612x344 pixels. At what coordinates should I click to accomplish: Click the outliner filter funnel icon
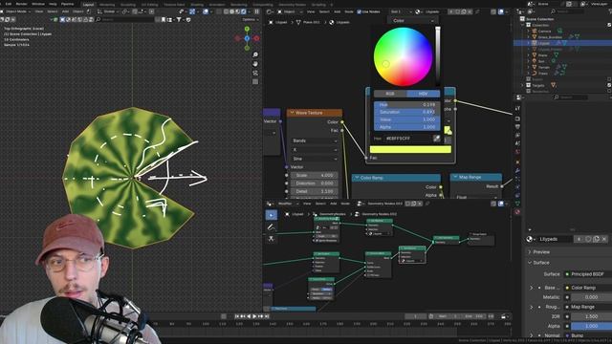tap(610, 11)
